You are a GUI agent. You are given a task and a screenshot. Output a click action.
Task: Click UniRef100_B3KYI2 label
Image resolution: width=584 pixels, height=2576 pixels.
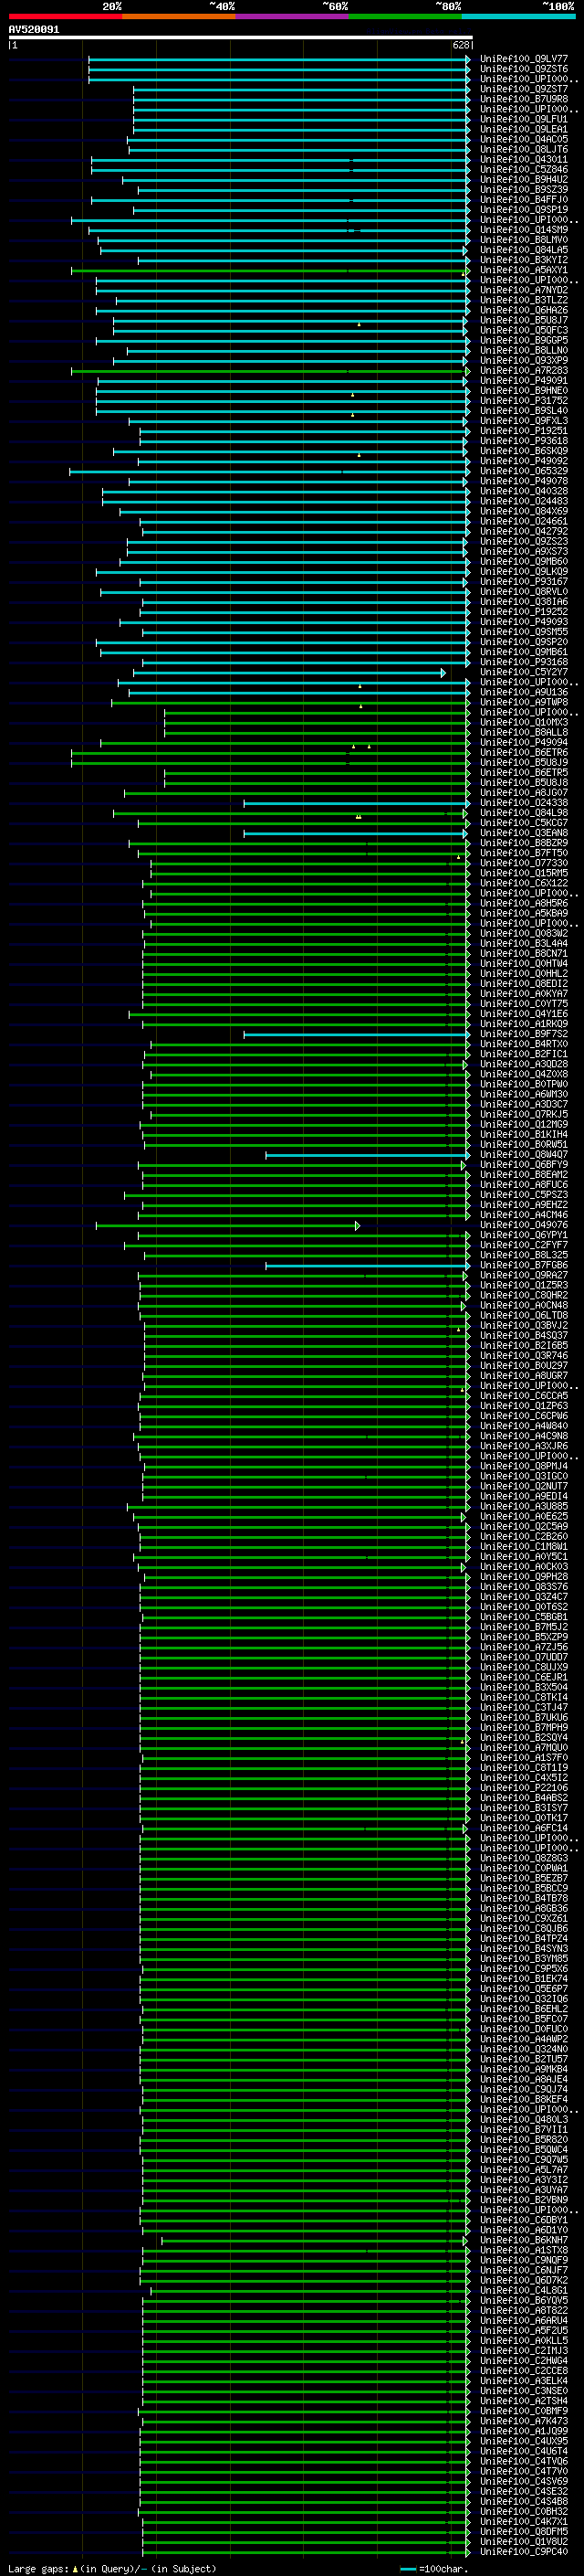[524, 260]
